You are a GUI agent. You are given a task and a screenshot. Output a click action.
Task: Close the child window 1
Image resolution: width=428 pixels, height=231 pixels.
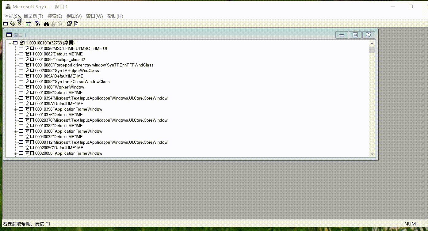coord(369,35)
